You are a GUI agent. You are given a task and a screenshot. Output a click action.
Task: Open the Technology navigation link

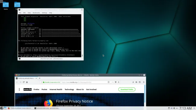tap(69, 90)
